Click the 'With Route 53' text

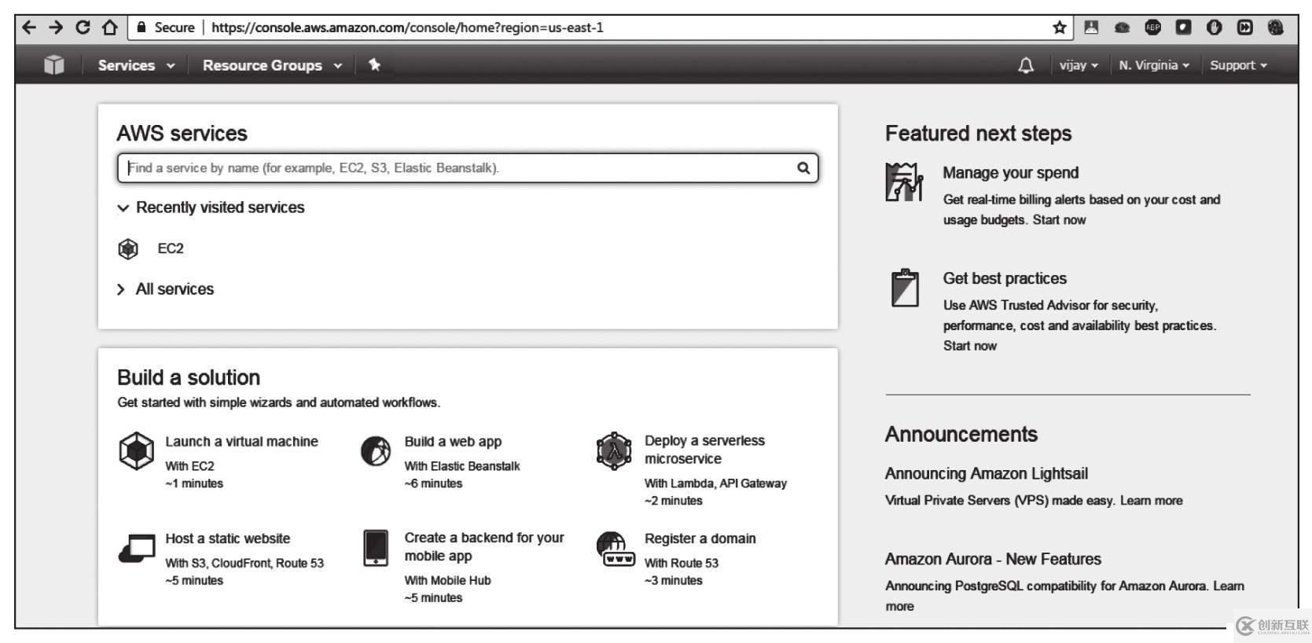pyautogui.click(x=682, y=563)
